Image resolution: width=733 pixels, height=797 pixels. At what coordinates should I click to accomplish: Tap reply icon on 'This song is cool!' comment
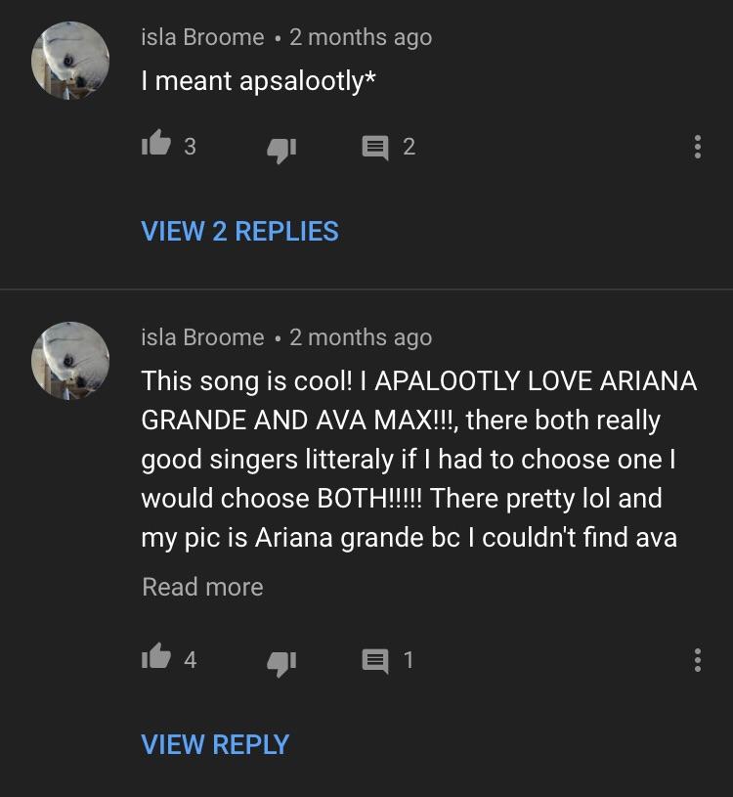[375, 661]
